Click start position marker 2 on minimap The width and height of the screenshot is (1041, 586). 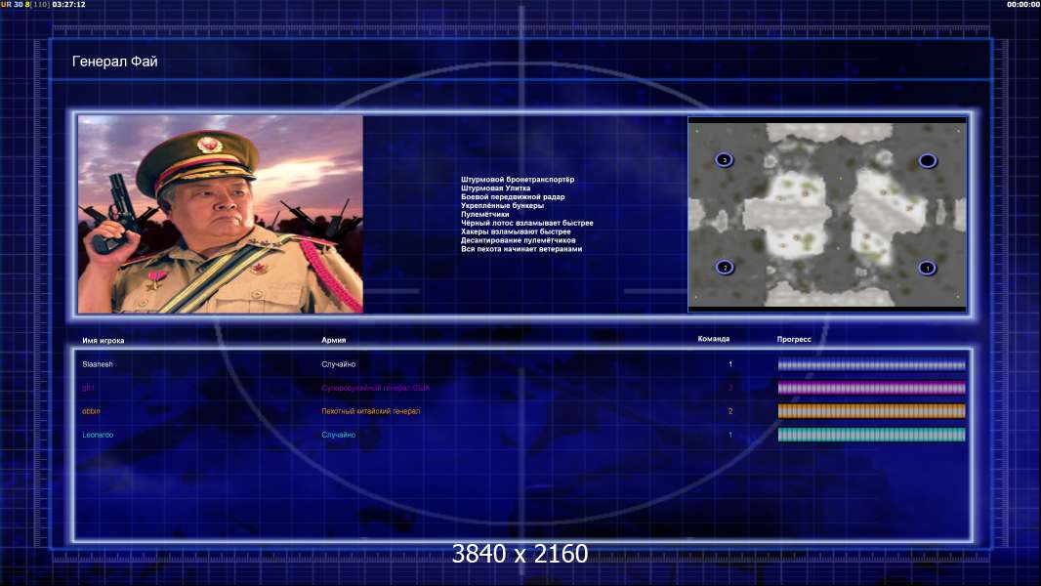point(725,268)
